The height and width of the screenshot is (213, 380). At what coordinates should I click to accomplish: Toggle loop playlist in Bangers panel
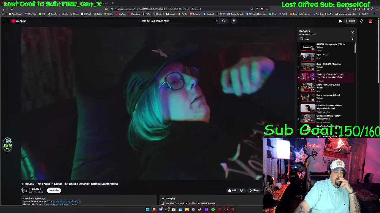301,39
